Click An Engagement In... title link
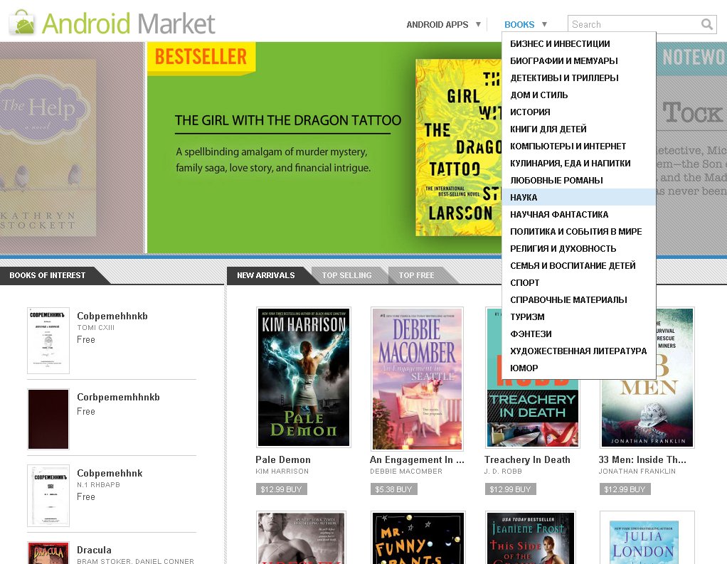The image size is (727, 564). click(417, 459)
